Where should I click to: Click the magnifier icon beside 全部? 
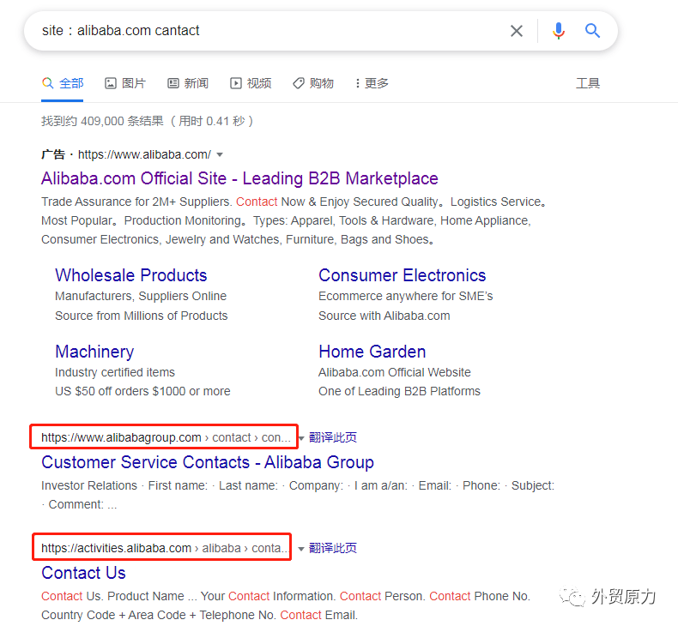[47, 83]
